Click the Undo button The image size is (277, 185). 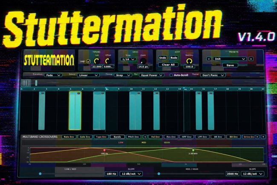(162, 58)
